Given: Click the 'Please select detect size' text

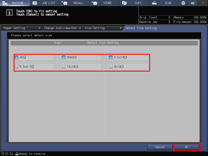Looking at the screenshot, I should point(31,35).
